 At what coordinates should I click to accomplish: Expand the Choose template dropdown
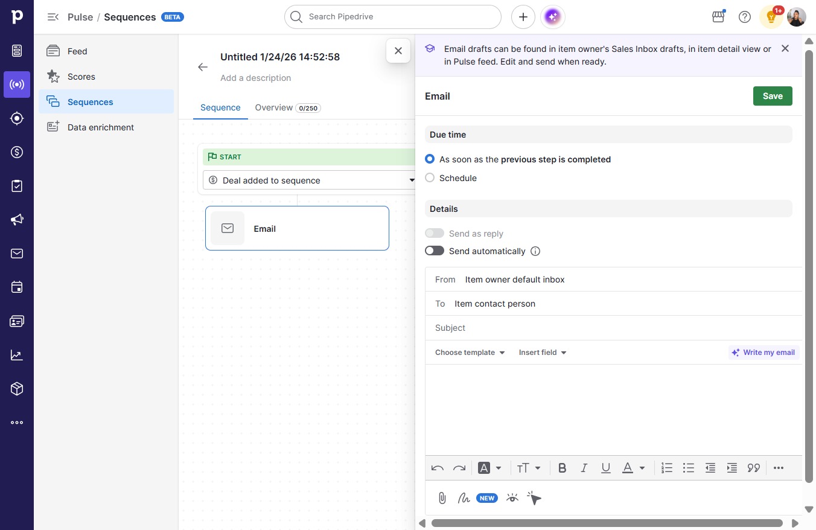(470, 353)
